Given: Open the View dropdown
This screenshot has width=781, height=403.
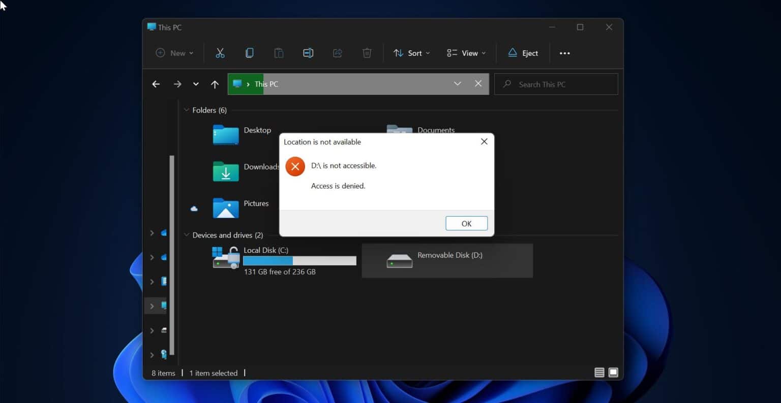Looking at the screenshot, I should tap(465, 53).
